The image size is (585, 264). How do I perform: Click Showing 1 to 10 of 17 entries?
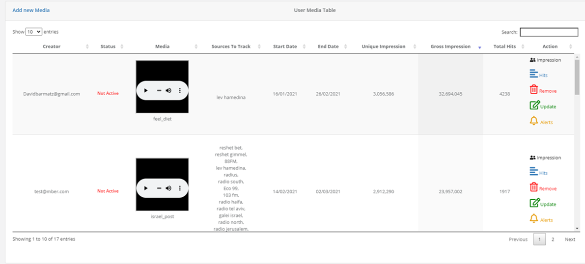tap(44, 239)
